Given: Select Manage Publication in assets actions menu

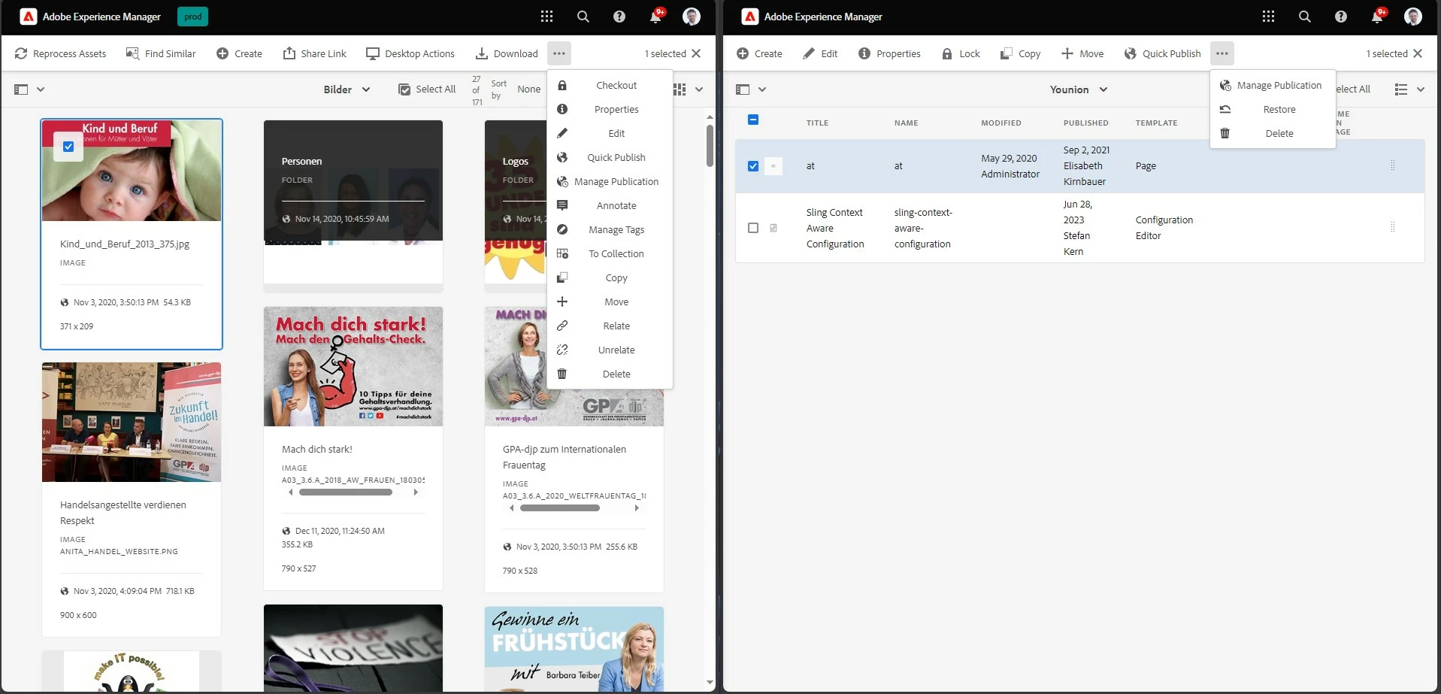Looking at the screenshot, I should pos(610,182).
